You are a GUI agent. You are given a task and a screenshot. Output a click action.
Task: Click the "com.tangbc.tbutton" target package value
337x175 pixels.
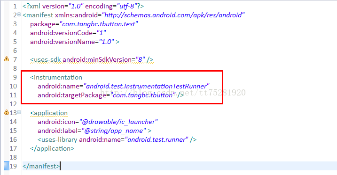pos(143,95)
